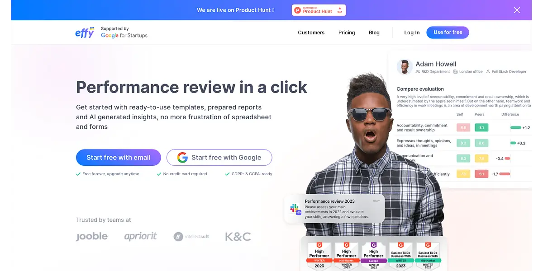Click the Jooble company logo
Viewport: 543px width, 271px height.
[x=92, y=237]
